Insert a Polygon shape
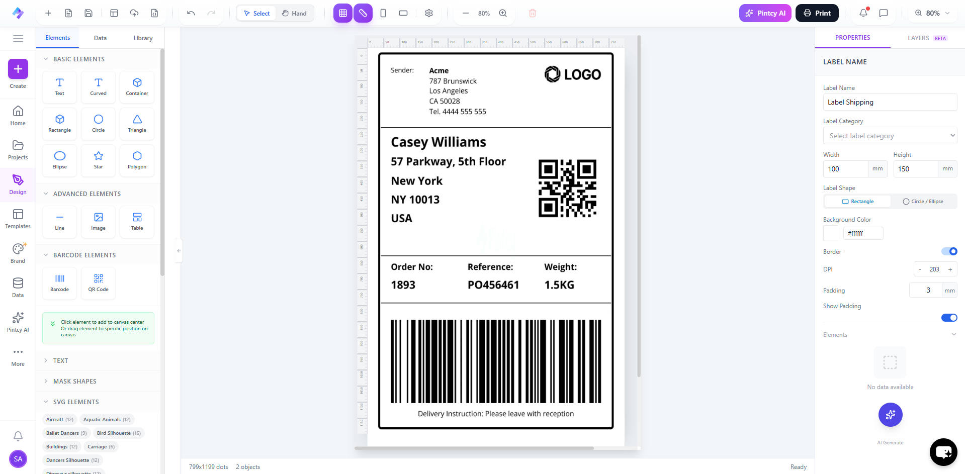 click(x=137, y=160)
